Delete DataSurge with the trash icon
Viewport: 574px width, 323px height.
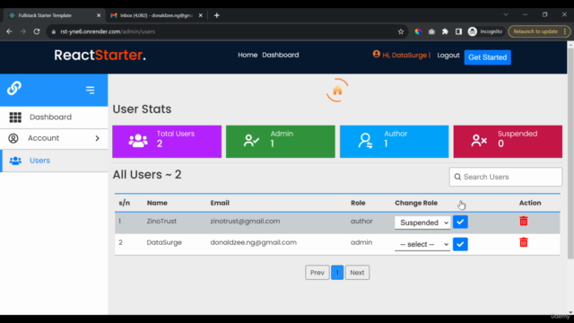point(524,242)
